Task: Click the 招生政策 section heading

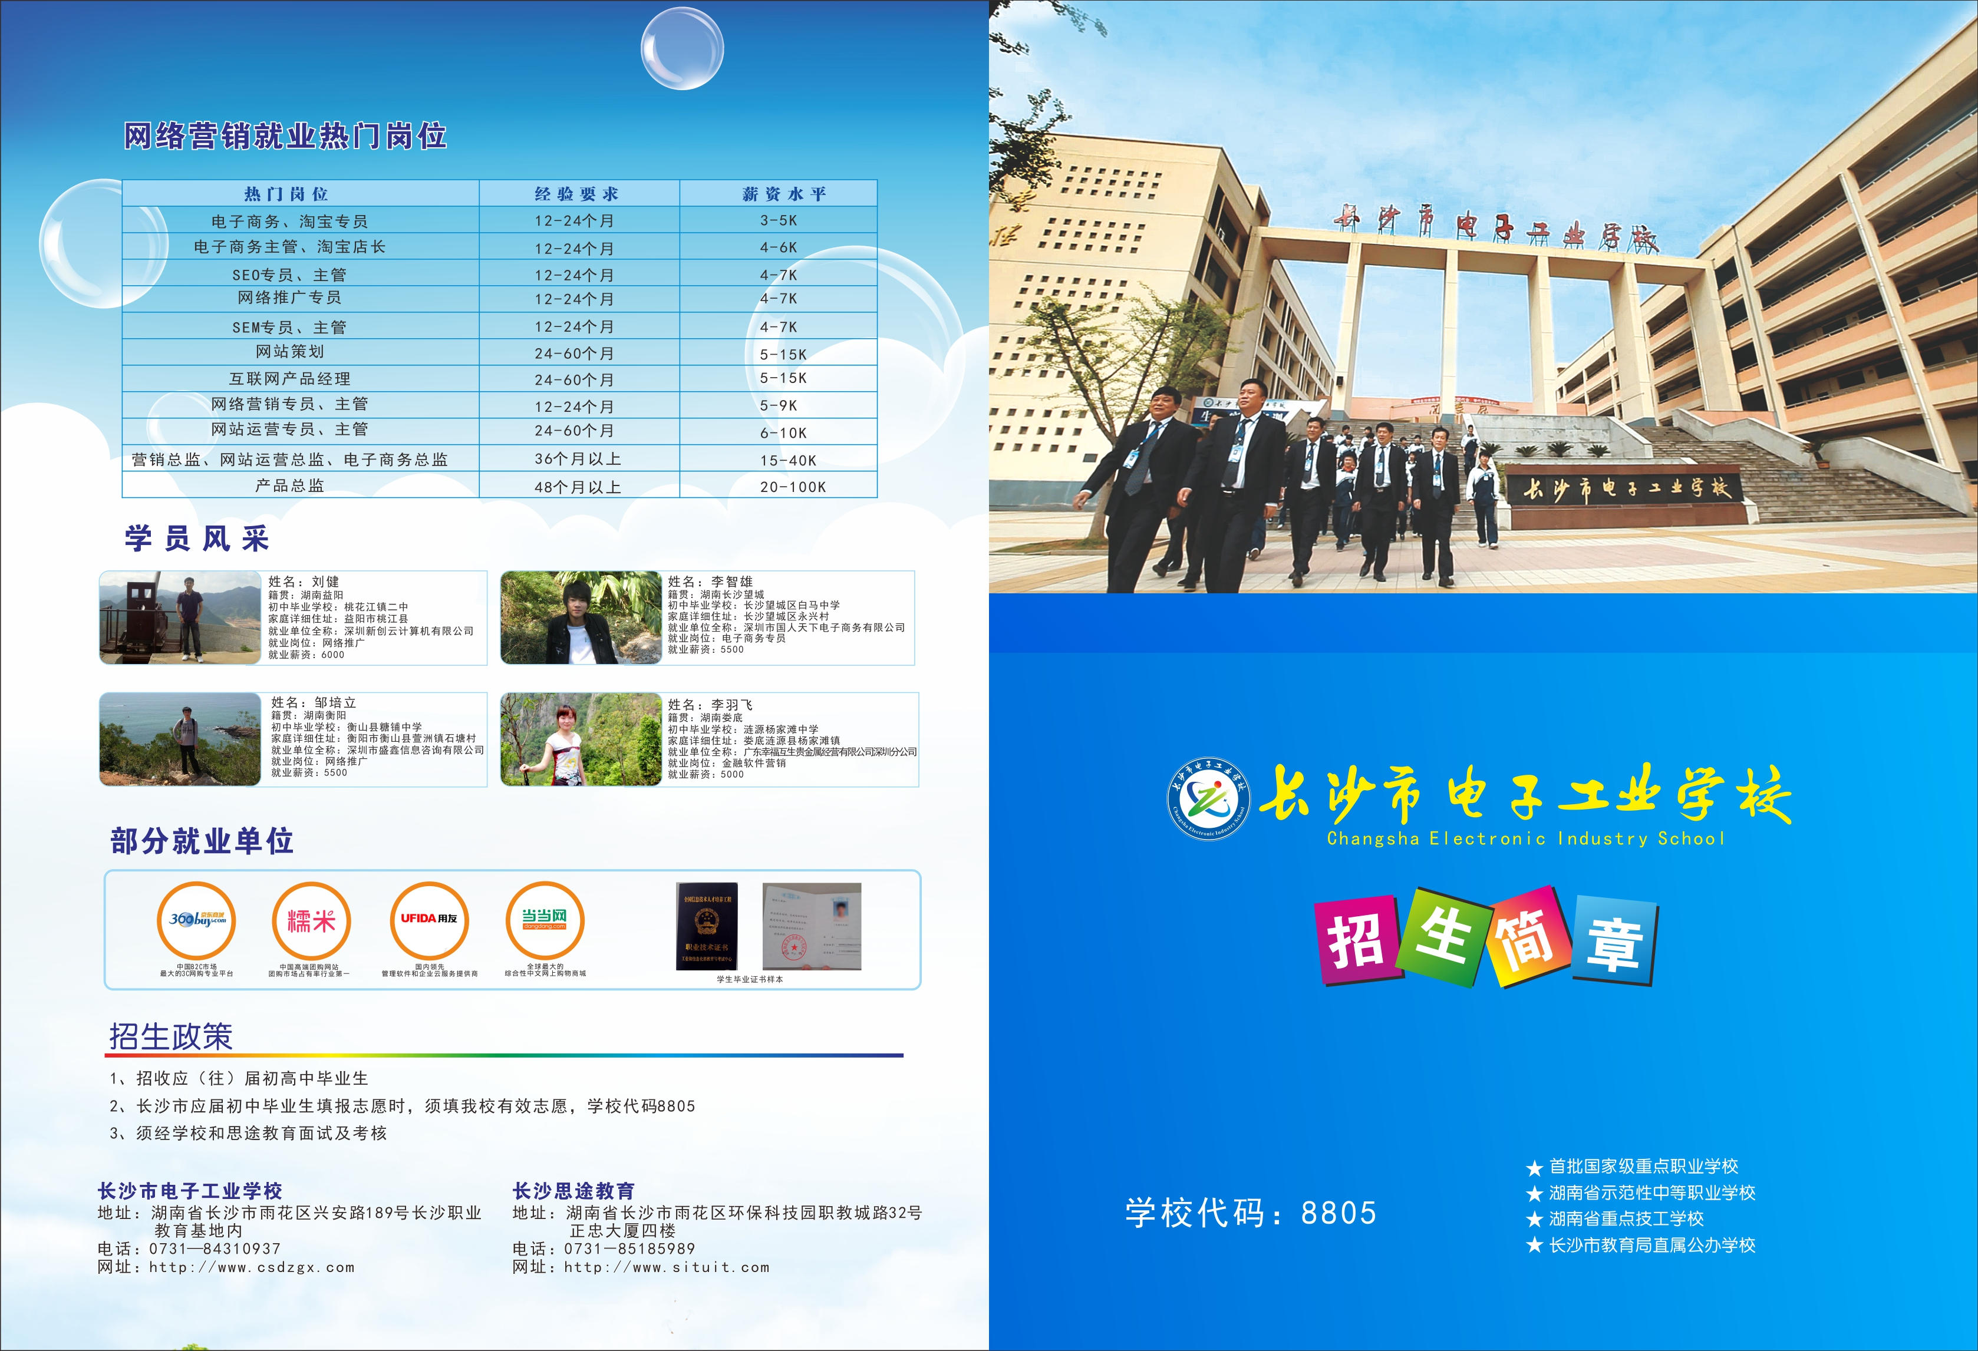Action: [170, 1036]
